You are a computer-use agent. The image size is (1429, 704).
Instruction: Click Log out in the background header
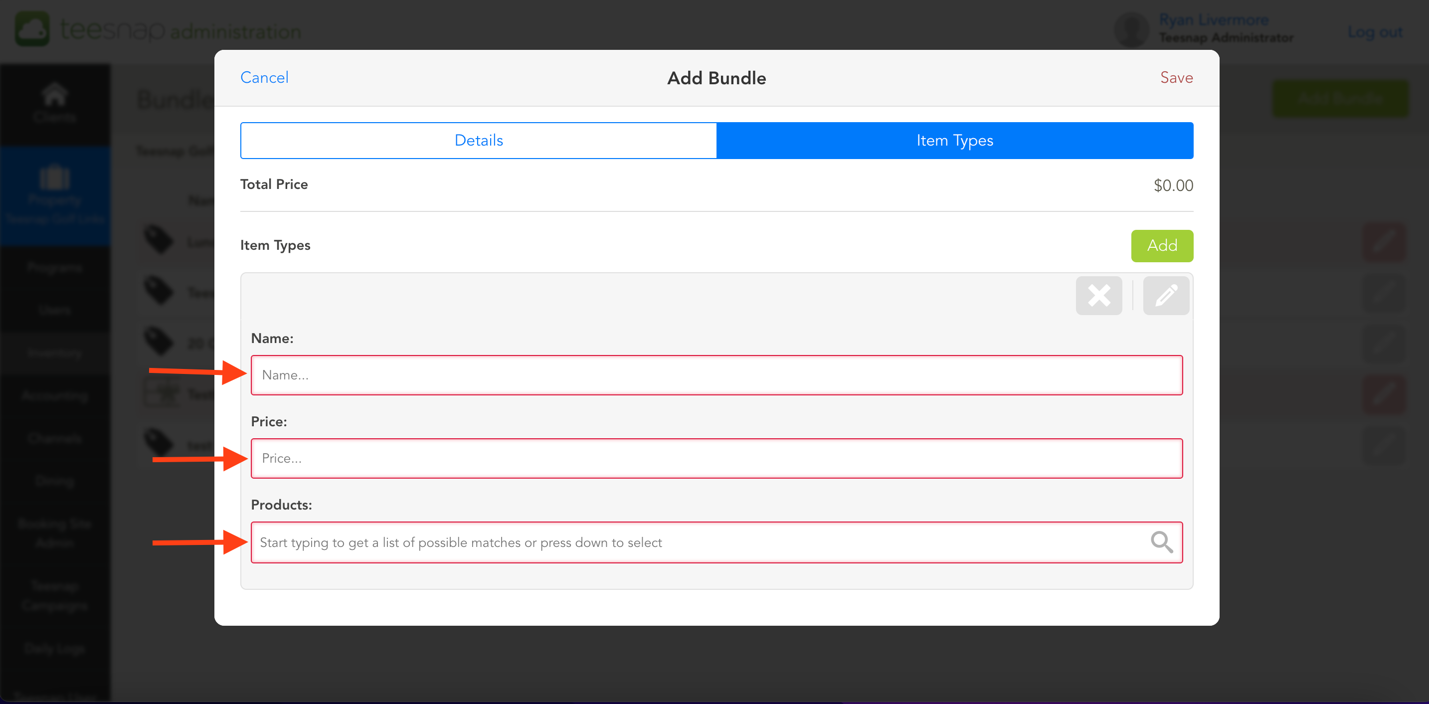[x=1375, y=32]
